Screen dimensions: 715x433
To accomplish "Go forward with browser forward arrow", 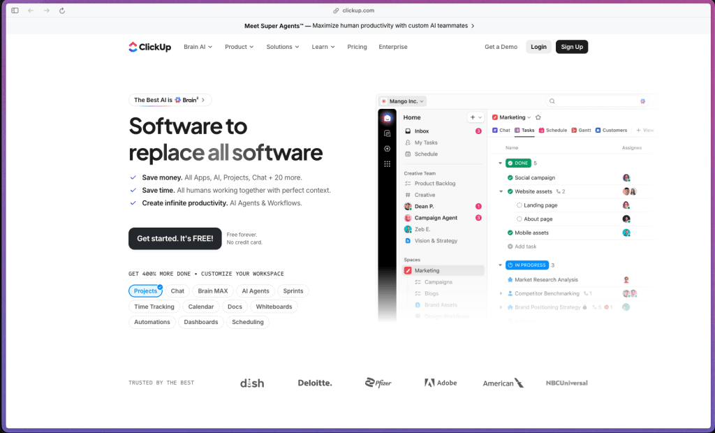I will tap(47, 10).
